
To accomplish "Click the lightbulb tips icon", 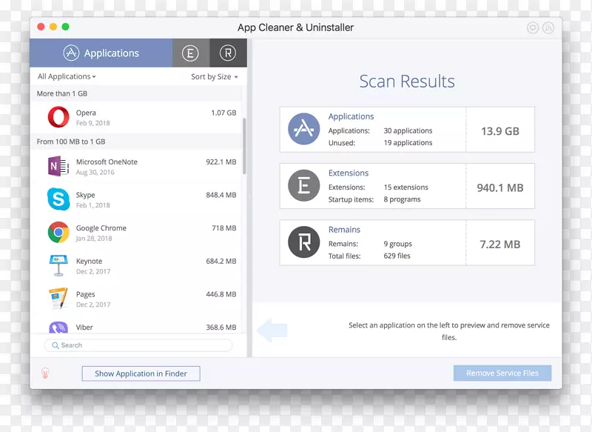I will coord(44,373).
